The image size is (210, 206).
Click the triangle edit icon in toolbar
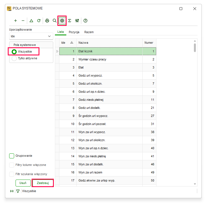point(31,21)
